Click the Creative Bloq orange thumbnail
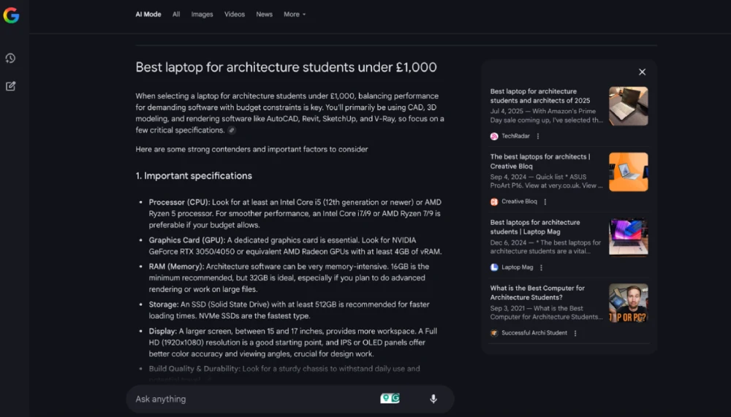The height and width of the screenshot is (417, 731). [x=628, y=172]
